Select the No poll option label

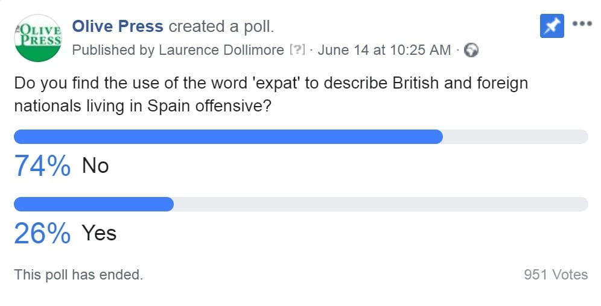point(95,166)
